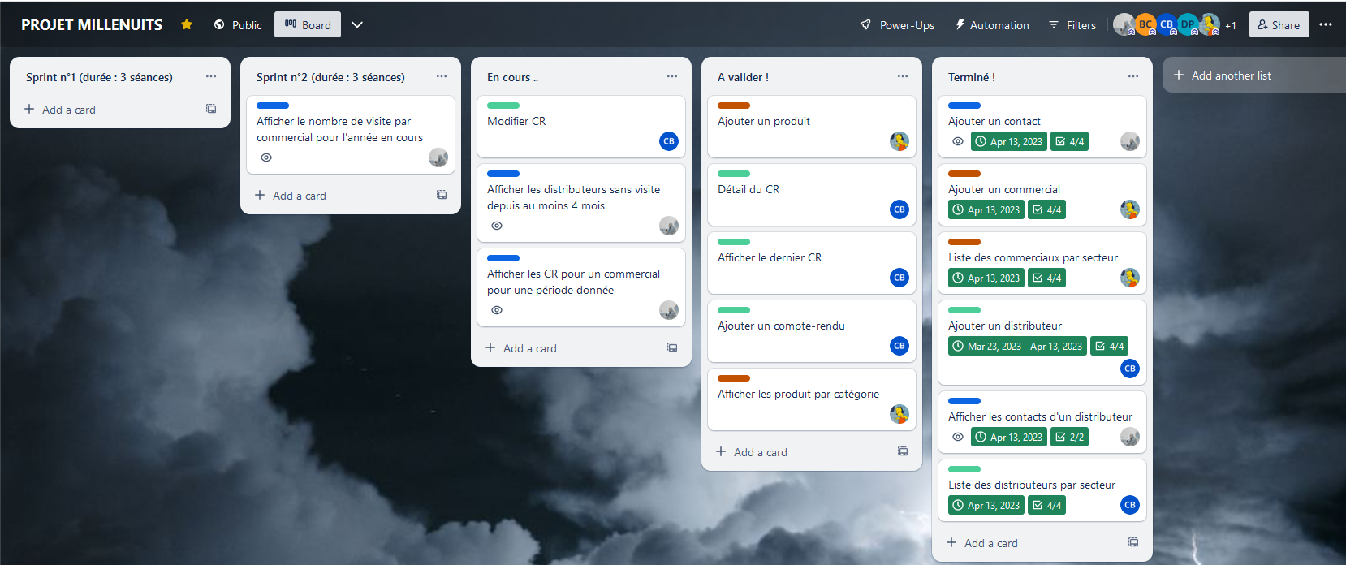Open the A valider ! list actions menu

point(902,76)
